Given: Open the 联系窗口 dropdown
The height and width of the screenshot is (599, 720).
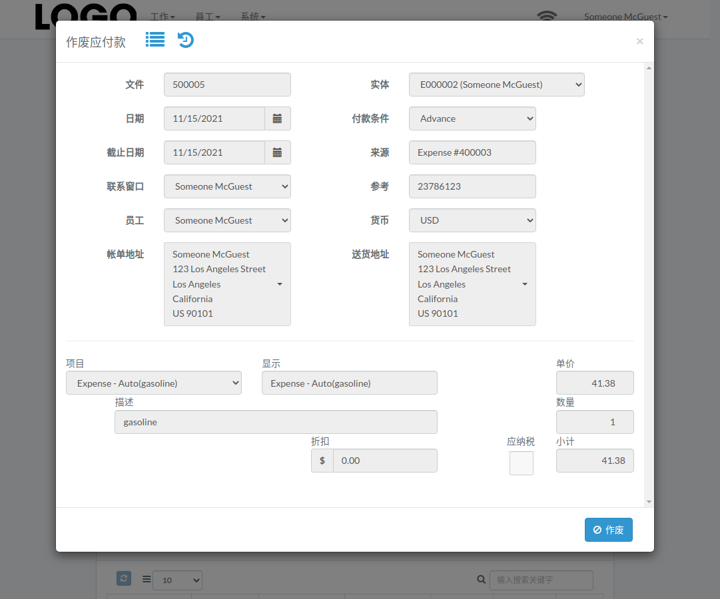Looking at the screenshot, I should tap(227, 186).
